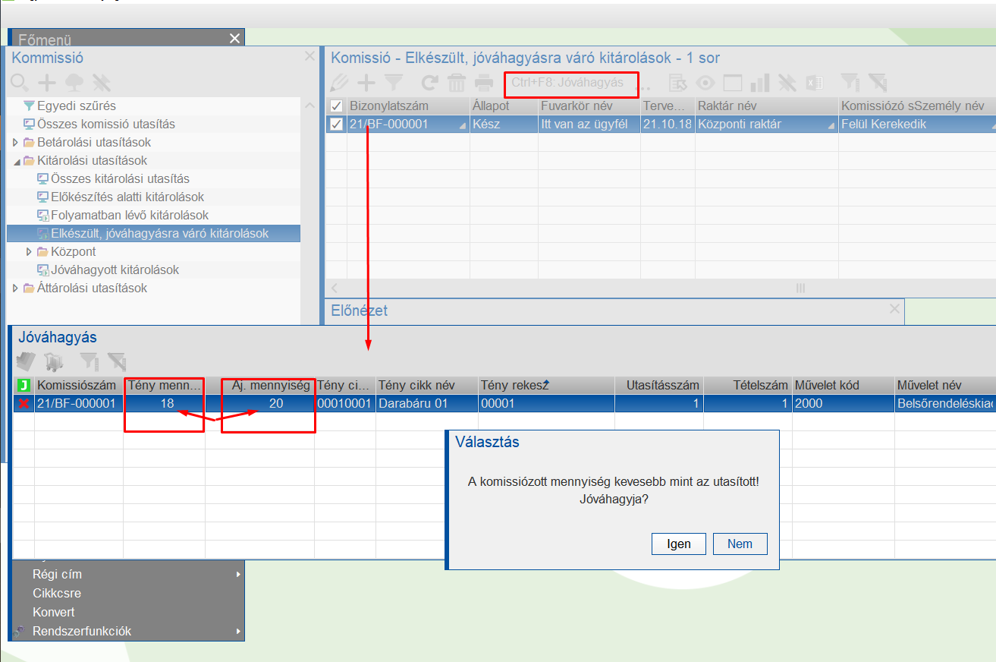Click the refresh icon in Komissió list toolbar

[429, 83]
